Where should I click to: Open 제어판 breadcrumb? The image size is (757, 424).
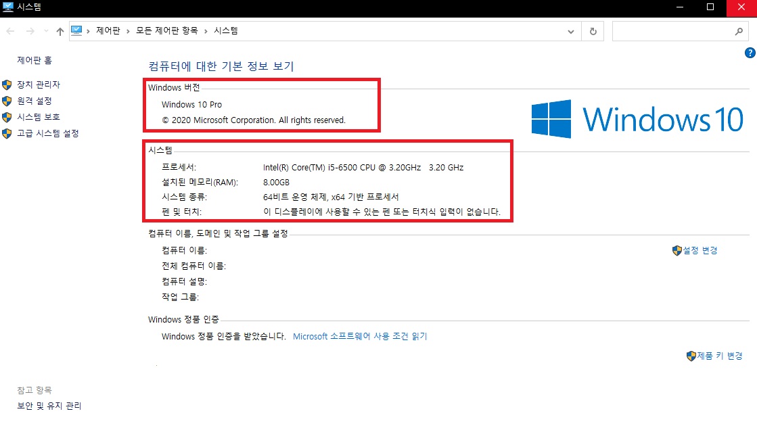coord(108,31)
